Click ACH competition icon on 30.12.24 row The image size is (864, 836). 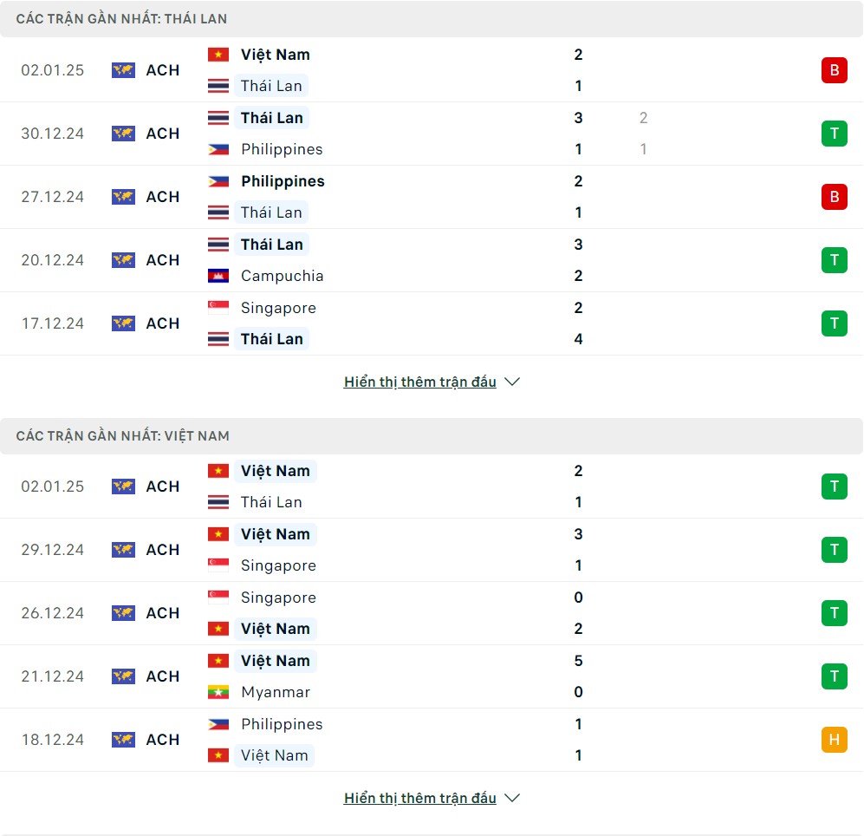pyautogui.click(x=123, y=134)
